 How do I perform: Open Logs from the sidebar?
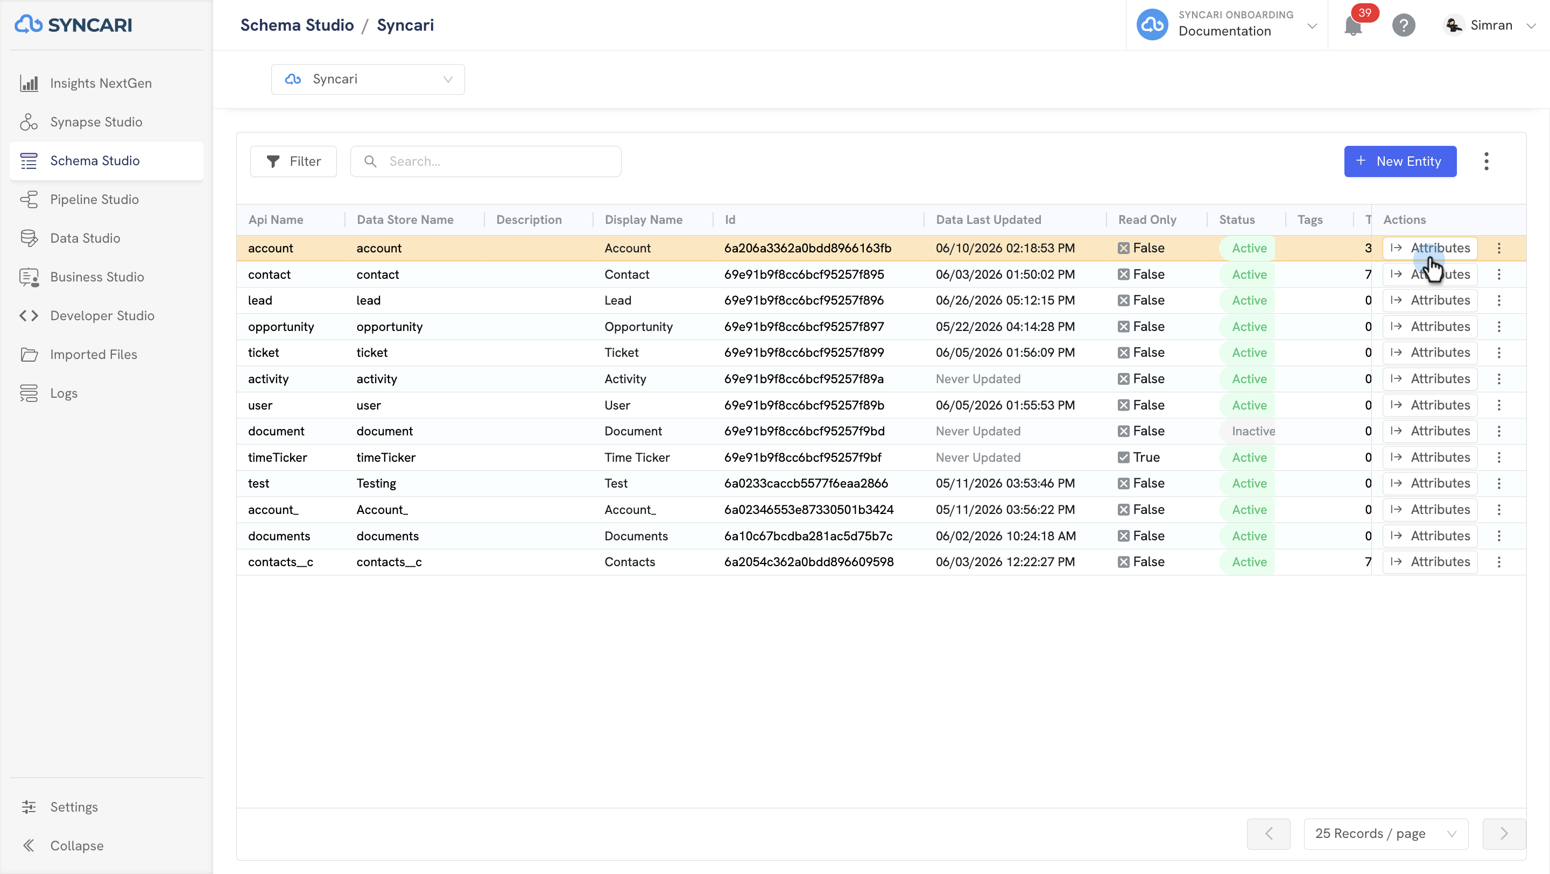[x=107, y=393]
